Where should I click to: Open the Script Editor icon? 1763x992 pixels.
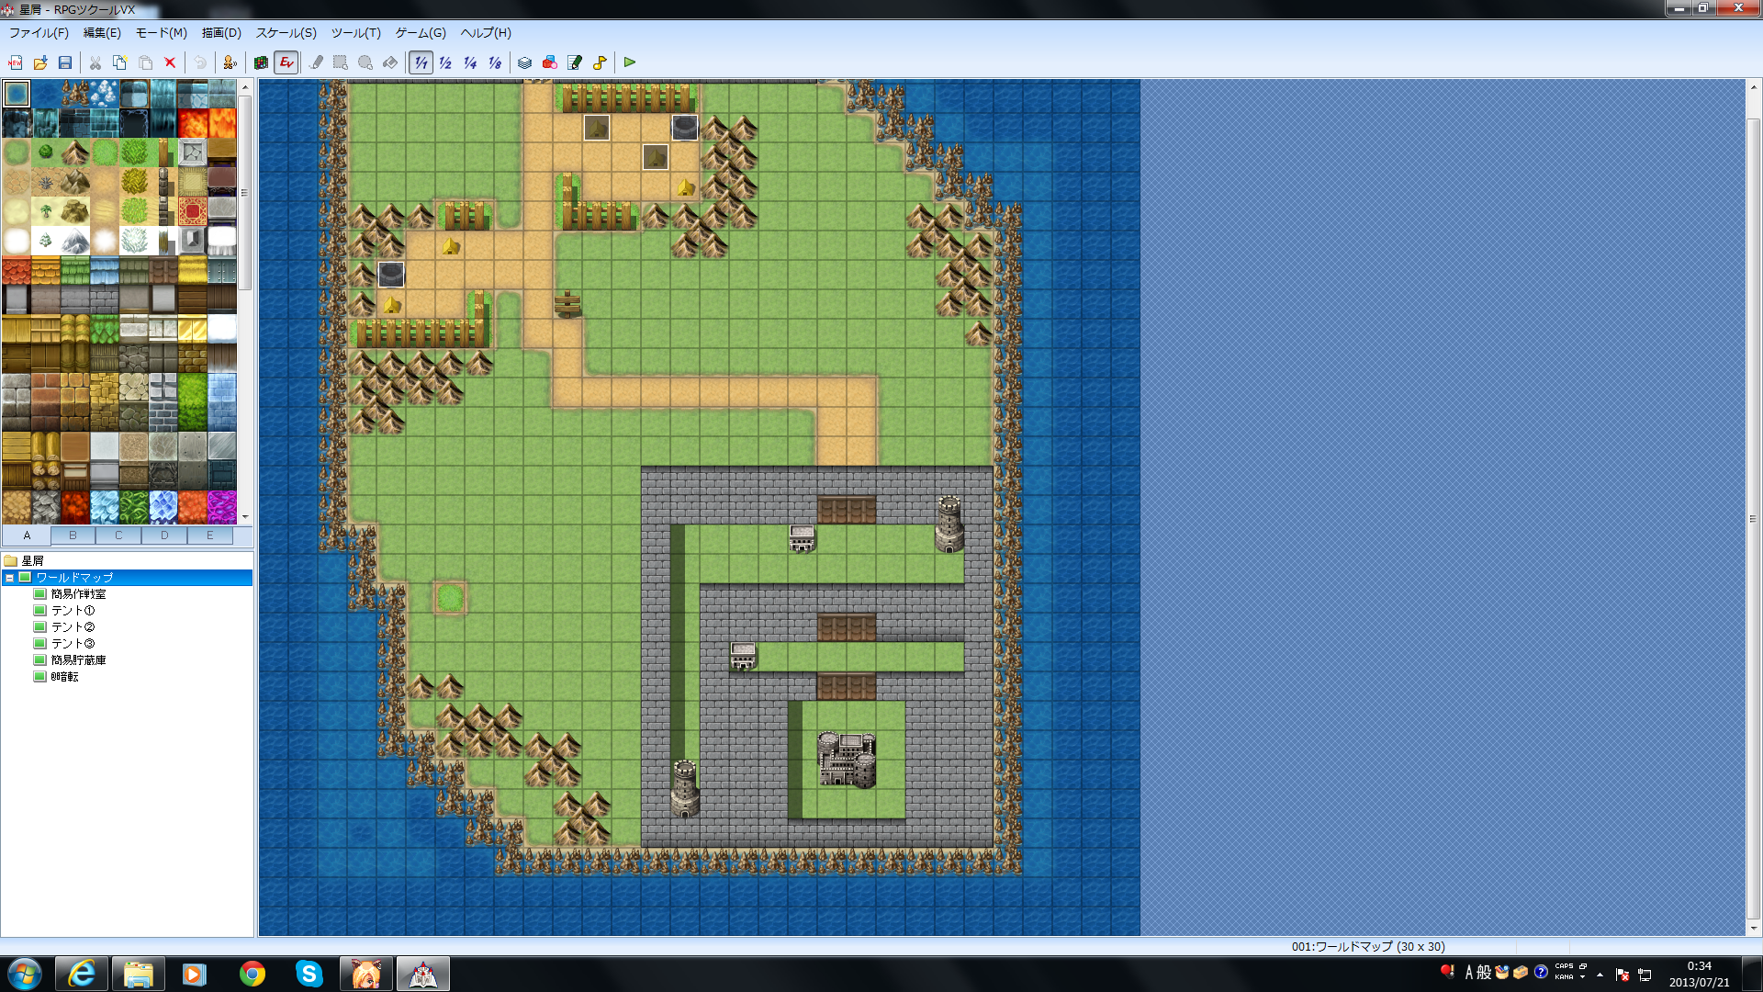[575, 62]
